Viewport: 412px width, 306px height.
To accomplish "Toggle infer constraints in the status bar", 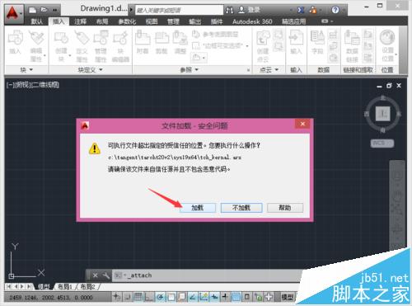I will click(116, 297).
